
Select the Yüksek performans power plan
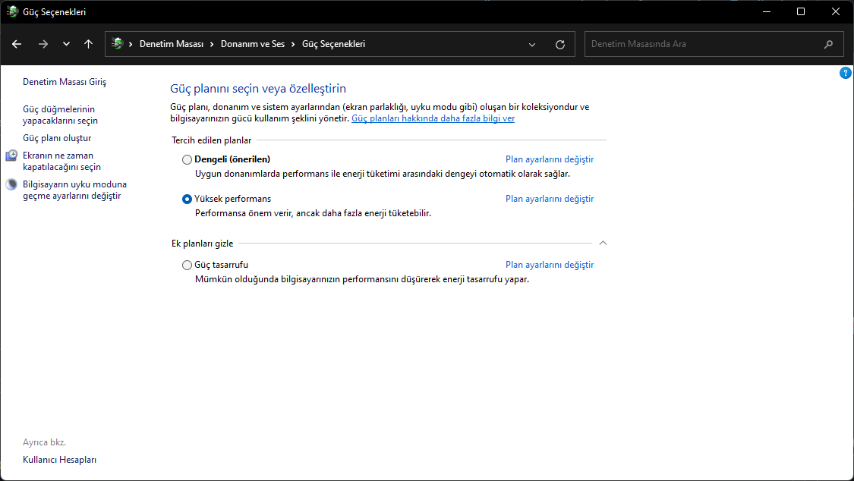coord(188,199)
